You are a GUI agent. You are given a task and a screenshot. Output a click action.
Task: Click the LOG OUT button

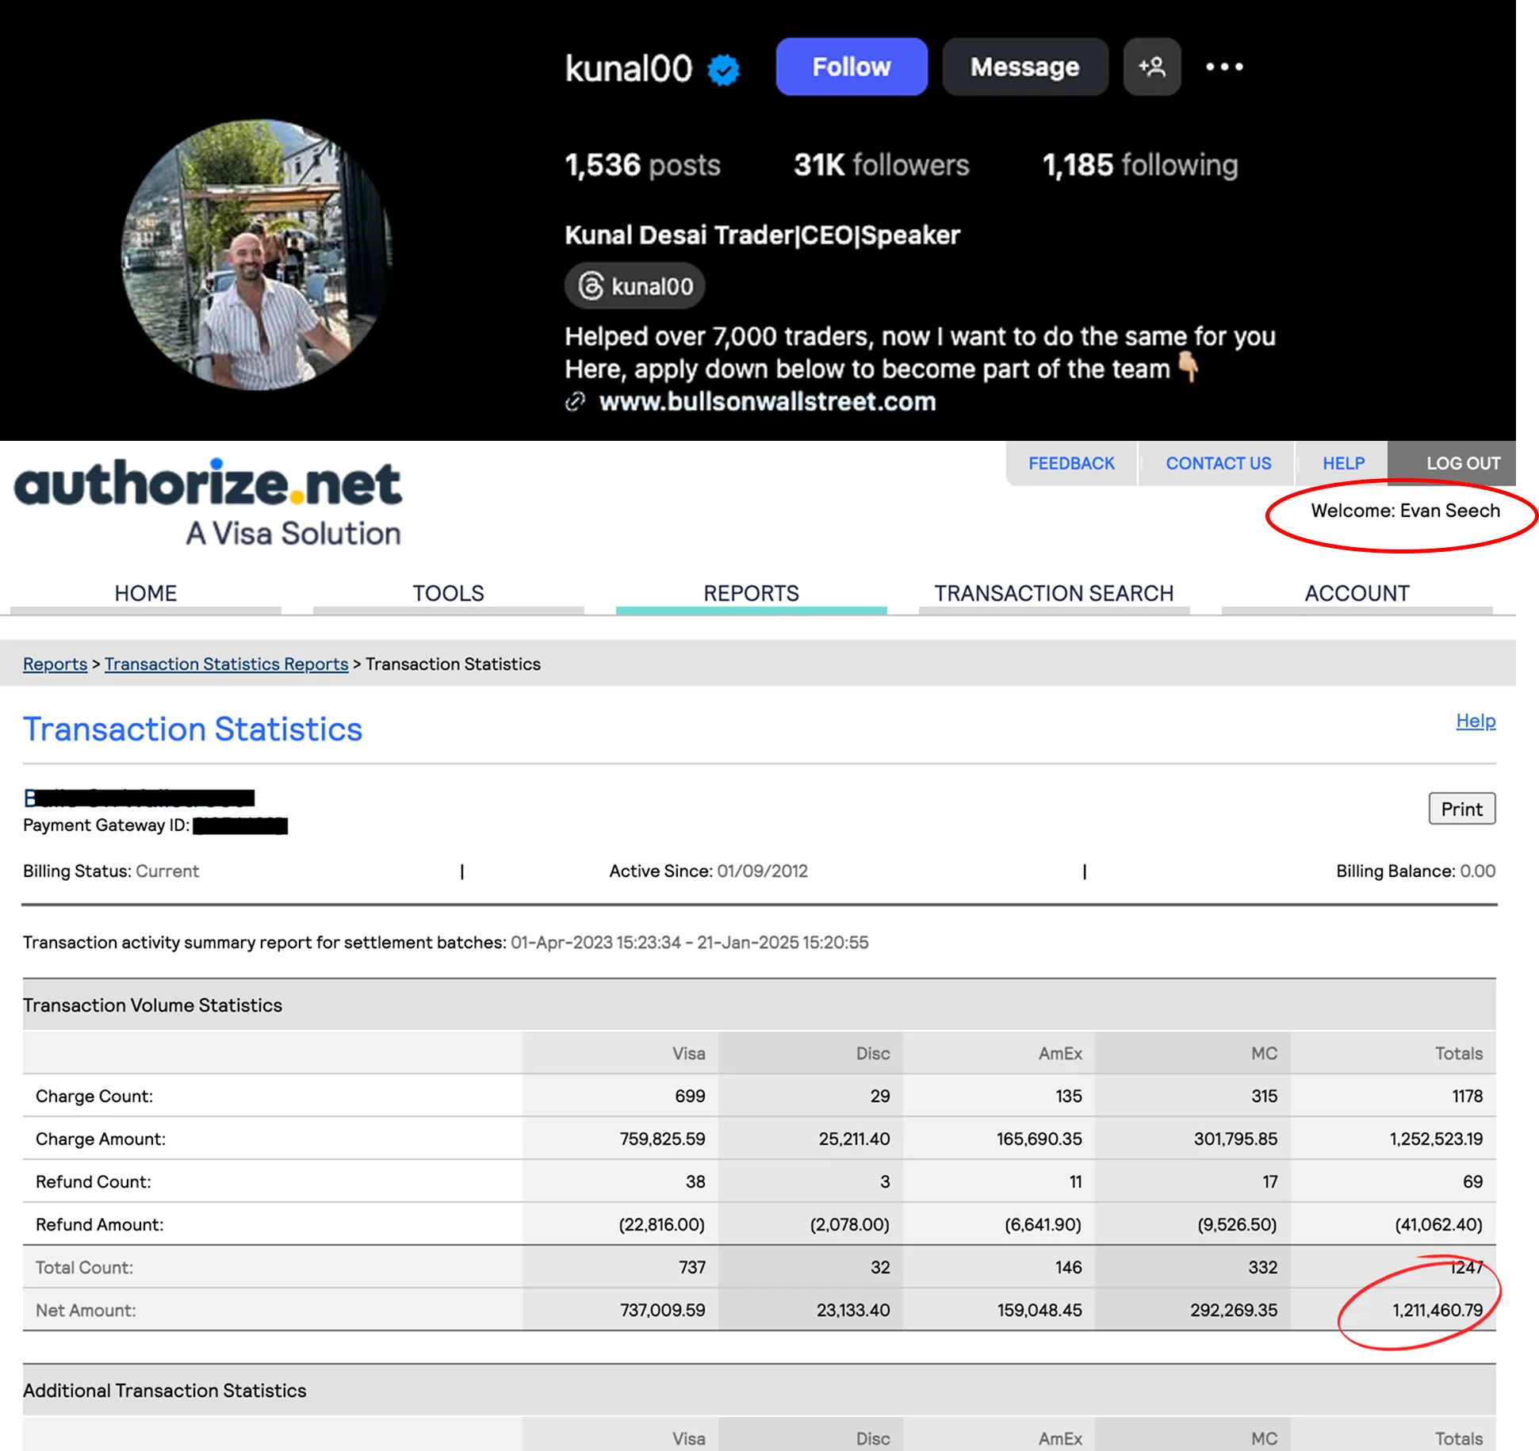pyautogui.click(x=1463, y=463)
